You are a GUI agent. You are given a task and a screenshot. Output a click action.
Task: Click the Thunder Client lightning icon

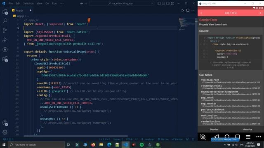tap(5, 49)
